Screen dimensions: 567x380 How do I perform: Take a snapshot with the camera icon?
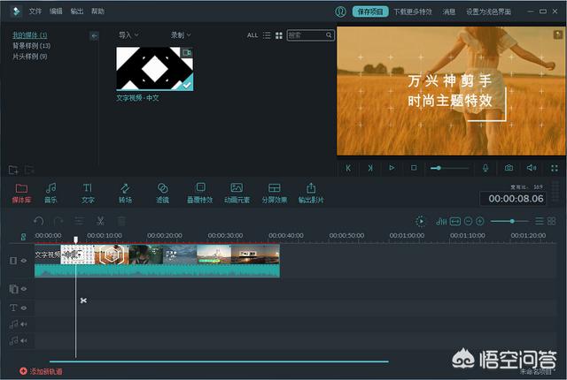tap(509, 168)
